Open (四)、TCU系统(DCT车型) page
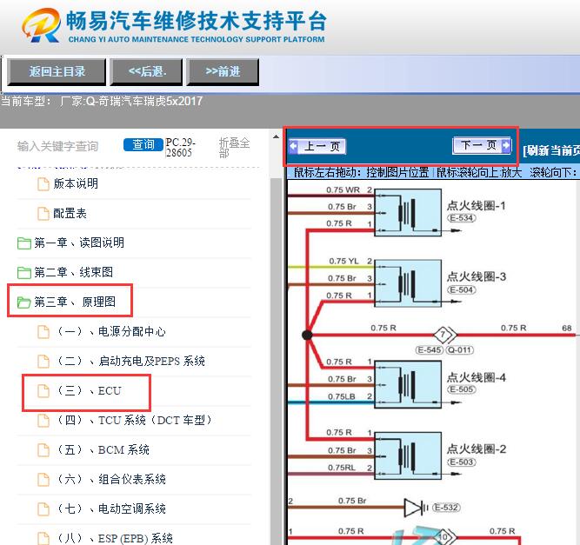Viewport: 580px width, 545px height. coord(135,420)
